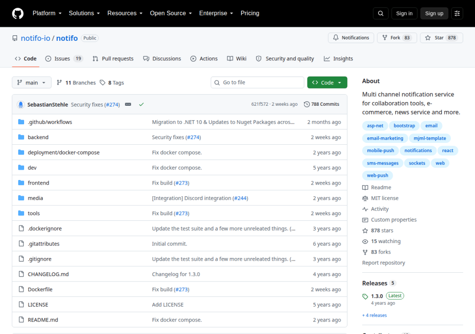Image resolution: width=475 pixels, height=334 pixels.
Task: Click the .github/workflows folder icon
Action: coord(21,122)
